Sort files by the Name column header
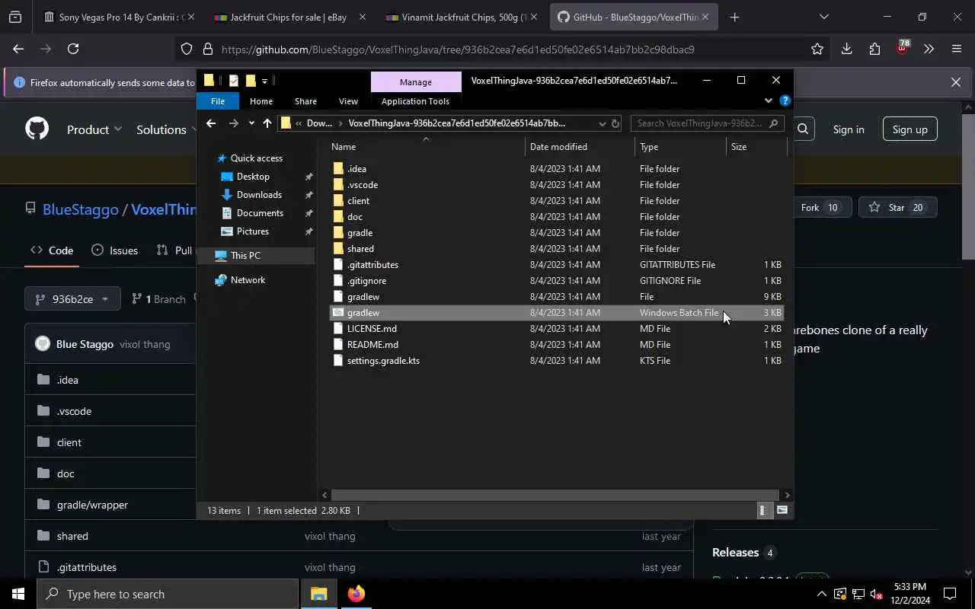Image resolution: width=975 pixels, height=609 pixels. tap(427, 147)
